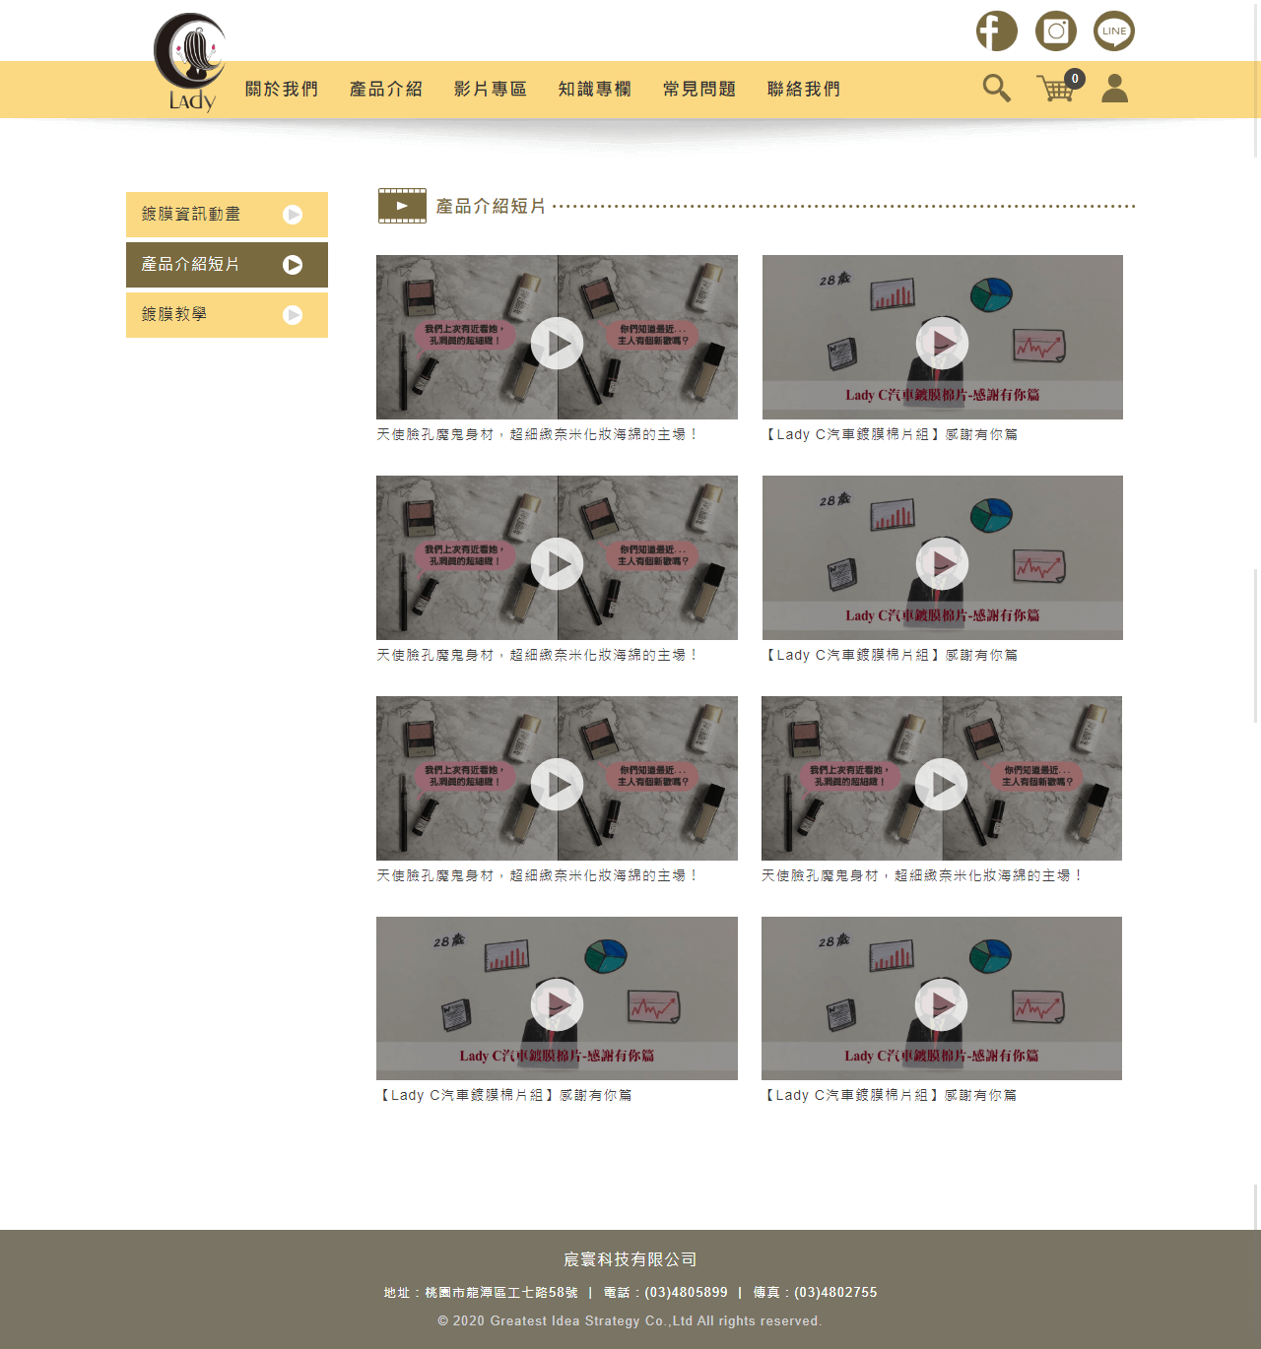1261x1349 pixels.
Task: Click footer address 桃園市龍潭區工七路58號
Action: click(x=501, y=1293)
